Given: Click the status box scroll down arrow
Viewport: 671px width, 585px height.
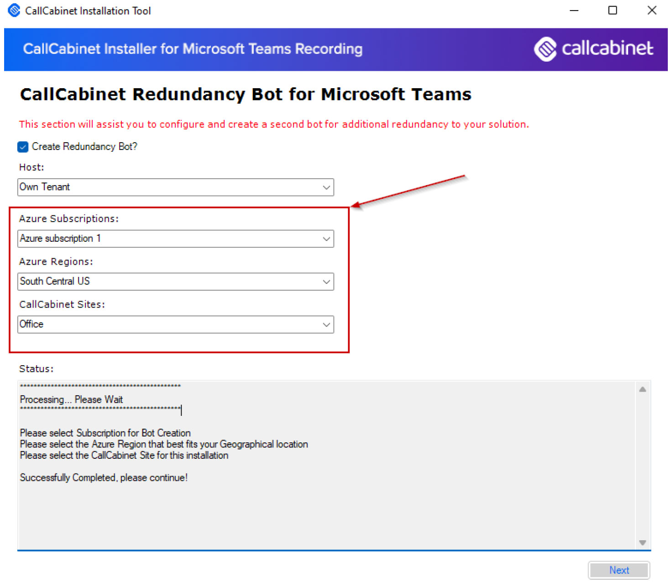Looking at the screenshot, I should 643,542.
